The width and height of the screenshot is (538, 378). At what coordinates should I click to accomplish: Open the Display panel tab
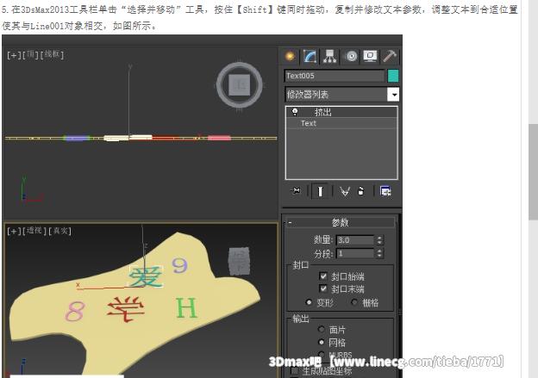(370, 56)
